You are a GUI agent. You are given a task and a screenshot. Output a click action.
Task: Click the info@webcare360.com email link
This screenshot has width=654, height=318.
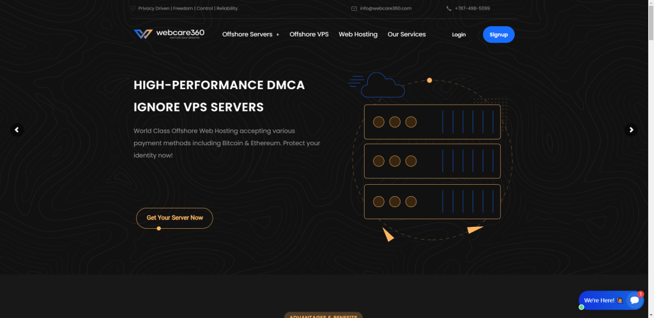coord(386,8)
